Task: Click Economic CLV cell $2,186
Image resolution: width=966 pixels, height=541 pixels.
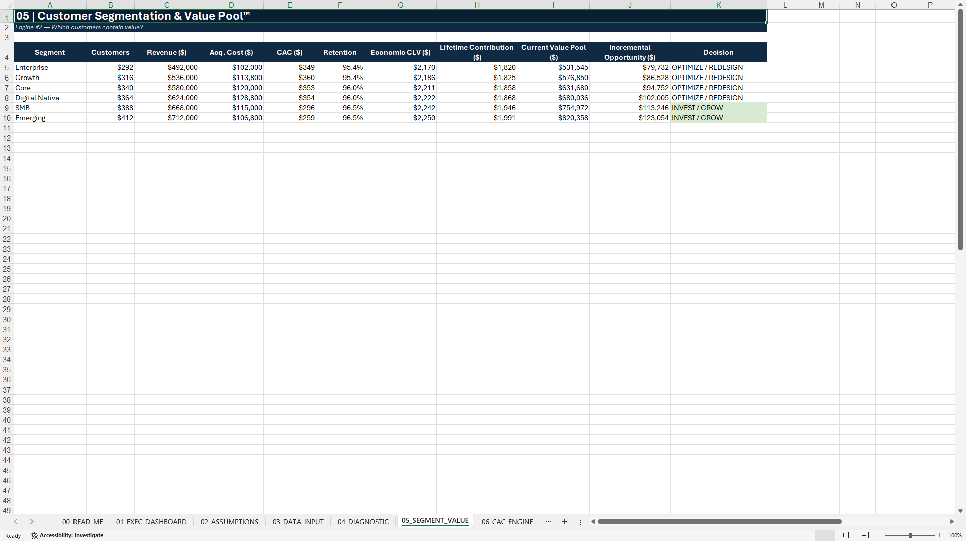Action: click(x=400, y=78)
